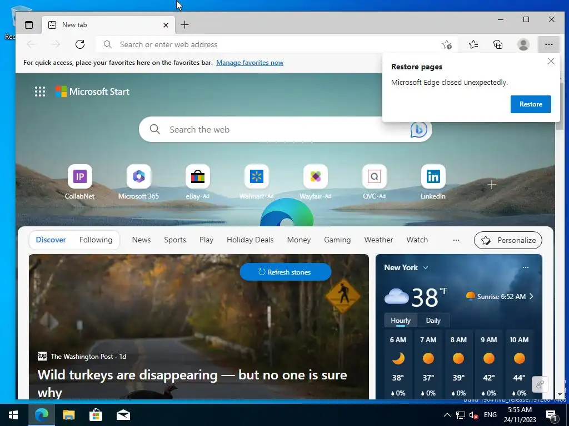The width and height of the screenshot is (569, 426).
Task: Open Bing chat icon in search box
Action: pos(418,129)
